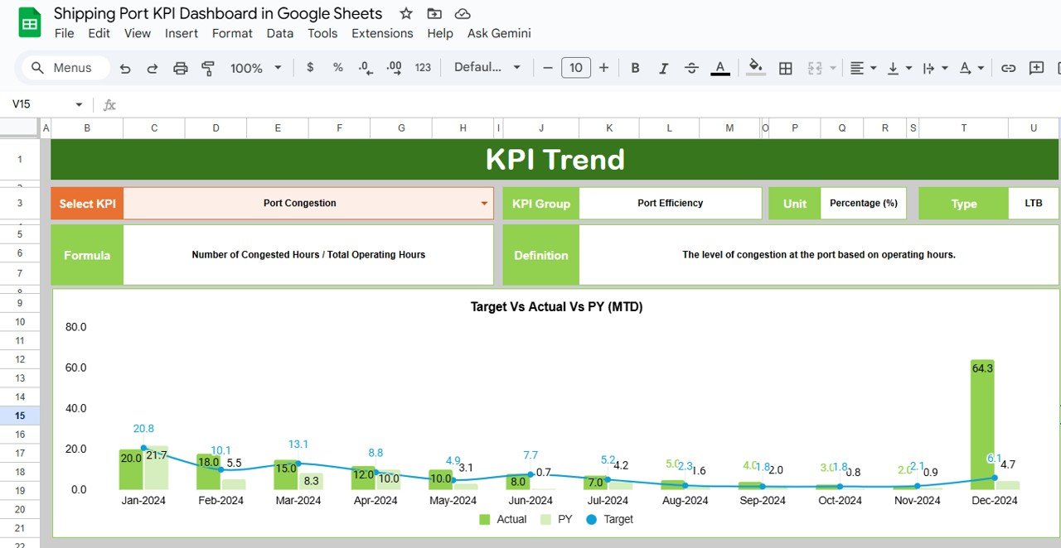The image size is (1061, 548).
Task: Click the redo icon
Action: (x=153, y=68)
